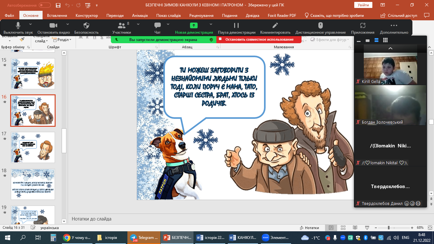Toggle the AutoSave switch
This screenshot has width=434, height=244.
pyautogui.click(x=44, y=5)
